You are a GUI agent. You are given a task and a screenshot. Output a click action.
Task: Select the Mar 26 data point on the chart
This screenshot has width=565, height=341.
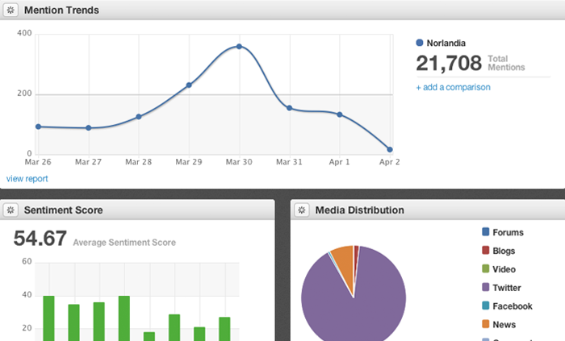click(x=38, y=127)
